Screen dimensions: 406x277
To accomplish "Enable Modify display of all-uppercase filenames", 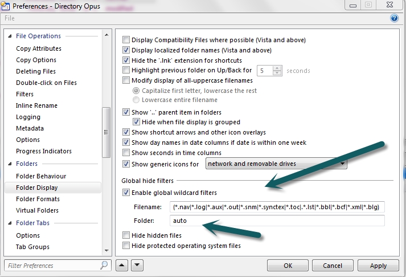I will click(126, 80).
